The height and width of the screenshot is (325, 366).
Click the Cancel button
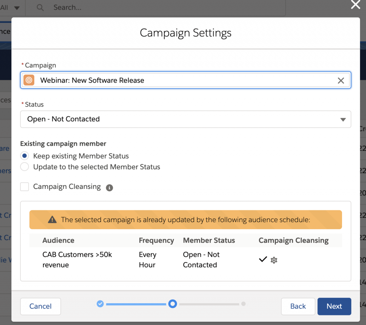point(40,306)
